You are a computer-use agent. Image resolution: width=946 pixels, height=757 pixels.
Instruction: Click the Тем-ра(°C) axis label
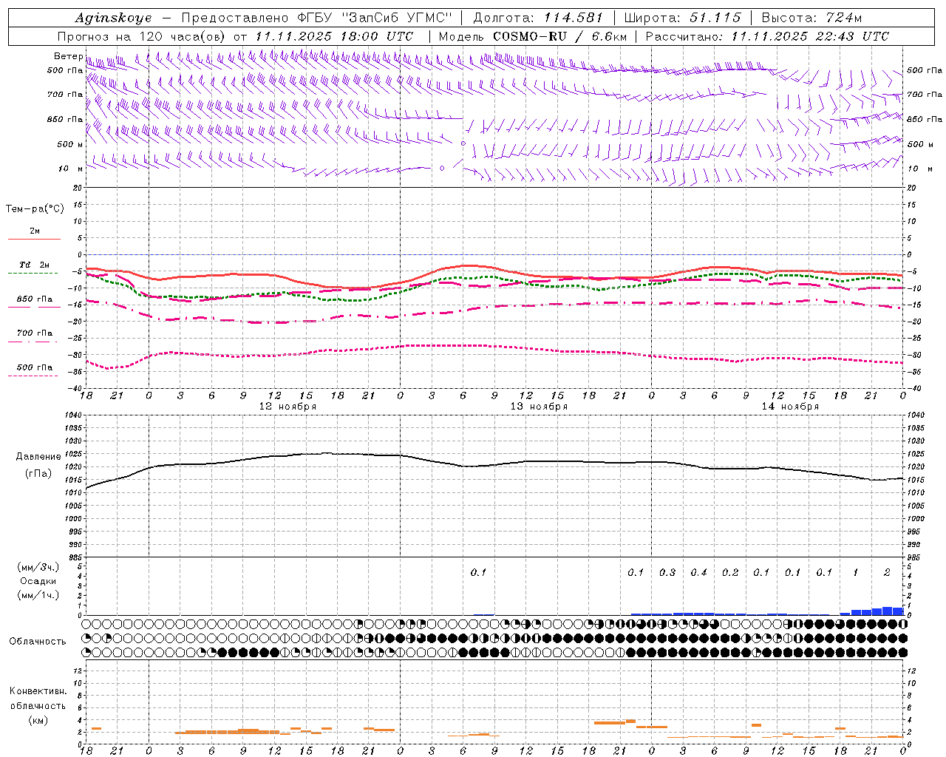pyautogui.click(x=35, y=209)
